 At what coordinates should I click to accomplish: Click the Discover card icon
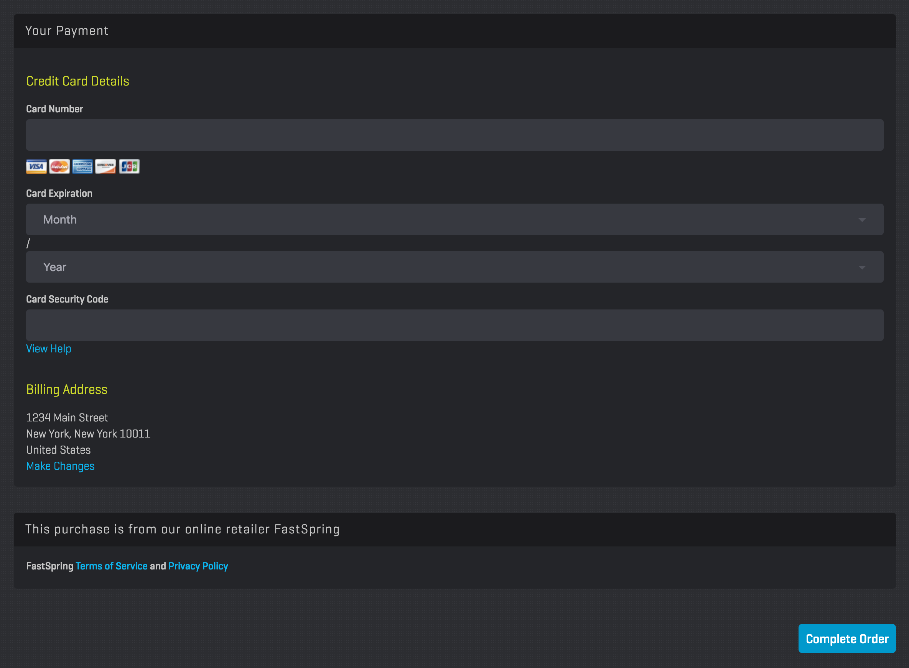tap(105, 166)
